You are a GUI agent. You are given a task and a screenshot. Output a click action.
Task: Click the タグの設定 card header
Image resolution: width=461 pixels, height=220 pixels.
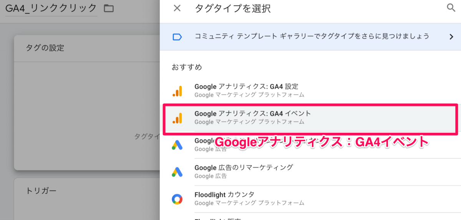(45, 48)
